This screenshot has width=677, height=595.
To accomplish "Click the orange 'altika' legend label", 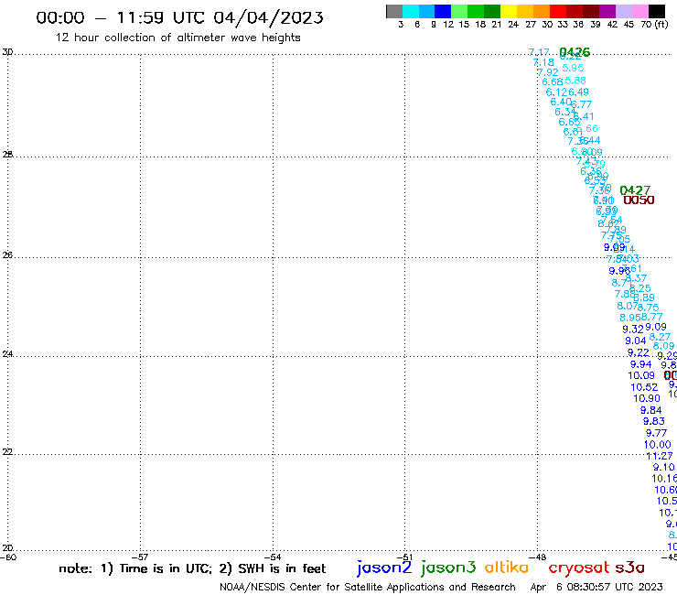I will tap(507, 568).
